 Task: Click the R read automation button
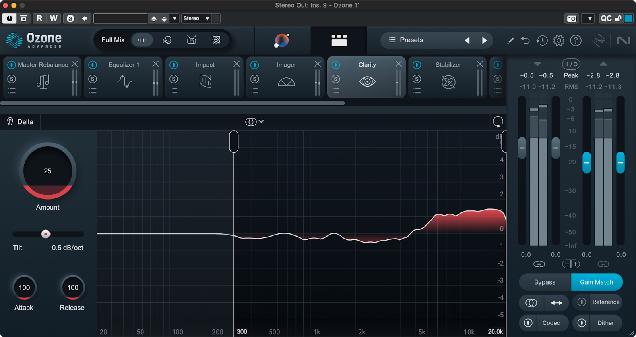[39, 18]
